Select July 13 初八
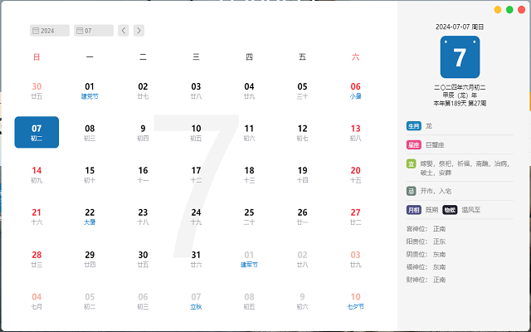The height and width of the screenshot is (332, 531). coord(356,133)
